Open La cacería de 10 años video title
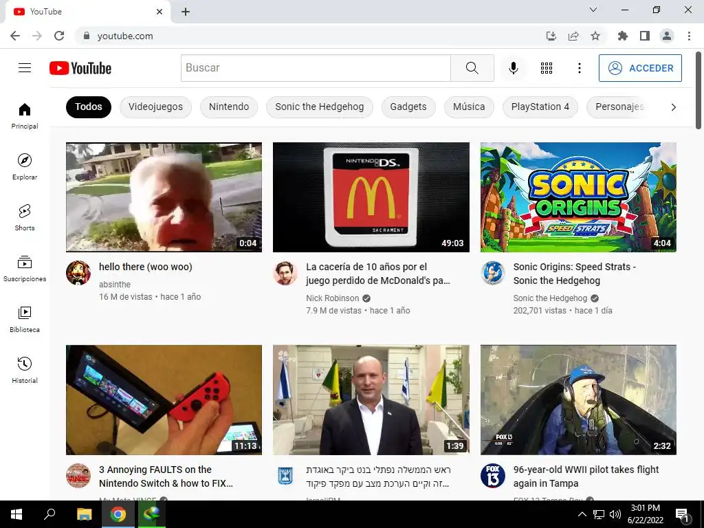The width and height of the screenshot is (704, 528). (x=378, y=274)
